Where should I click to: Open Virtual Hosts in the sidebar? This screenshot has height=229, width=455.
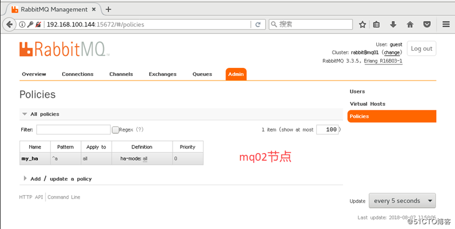pos(368,104)
